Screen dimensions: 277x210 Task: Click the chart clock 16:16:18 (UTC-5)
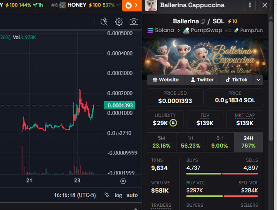click(75, 195)
